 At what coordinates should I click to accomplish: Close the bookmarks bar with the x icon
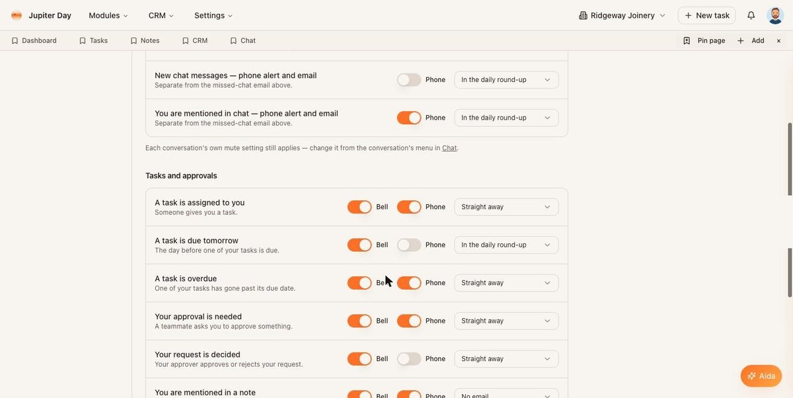778,40
